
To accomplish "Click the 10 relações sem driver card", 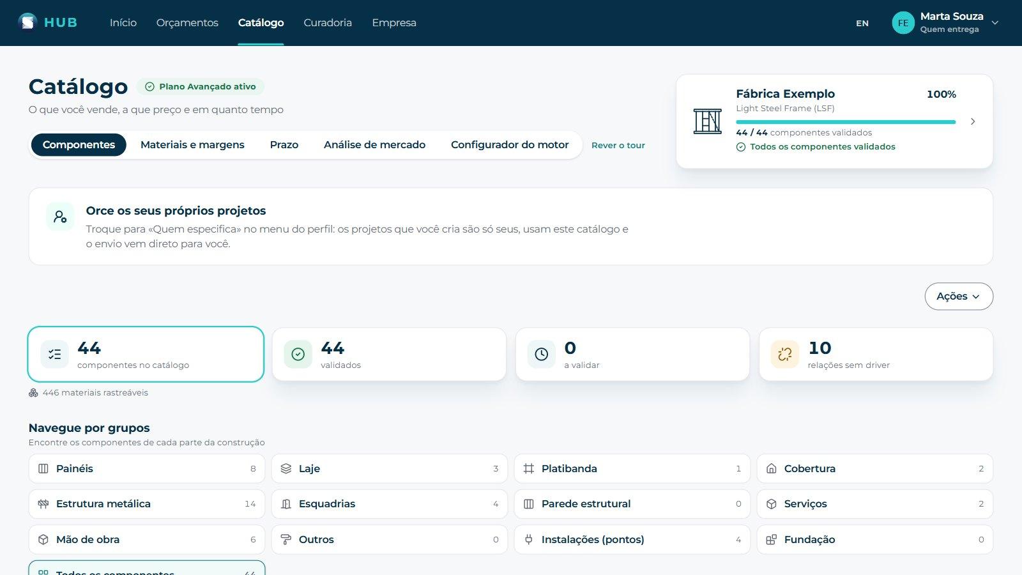I will click(x=876, y=354).
